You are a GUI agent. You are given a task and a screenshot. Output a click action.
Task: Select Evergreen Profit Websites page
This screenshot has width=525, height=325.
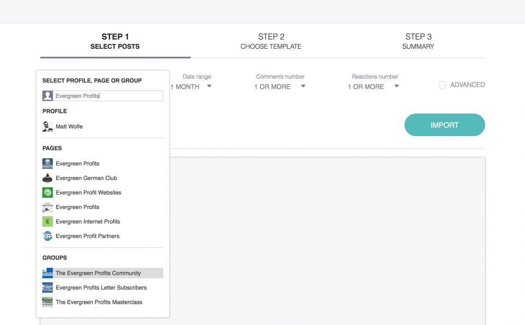click(103, 193)
